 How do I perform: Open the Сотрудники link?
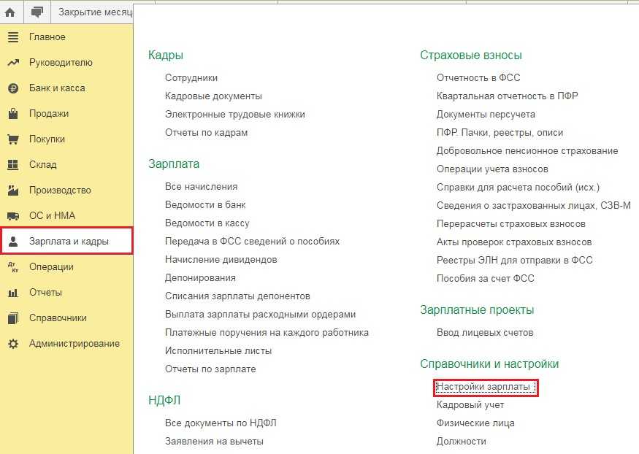tap(191, 78)
